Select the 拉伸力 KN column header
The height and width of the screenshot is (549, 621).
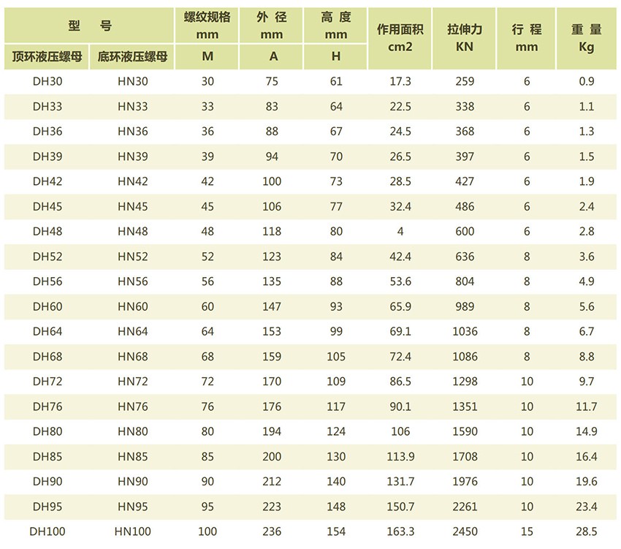pyautogui.click(x=465, y=38)
